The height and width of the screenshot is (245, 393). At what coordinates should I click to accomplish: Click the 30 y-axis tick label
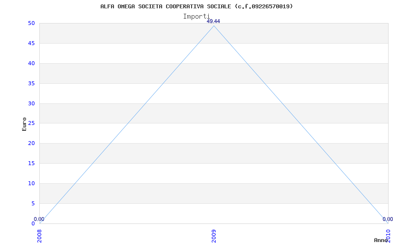point(31,103)
